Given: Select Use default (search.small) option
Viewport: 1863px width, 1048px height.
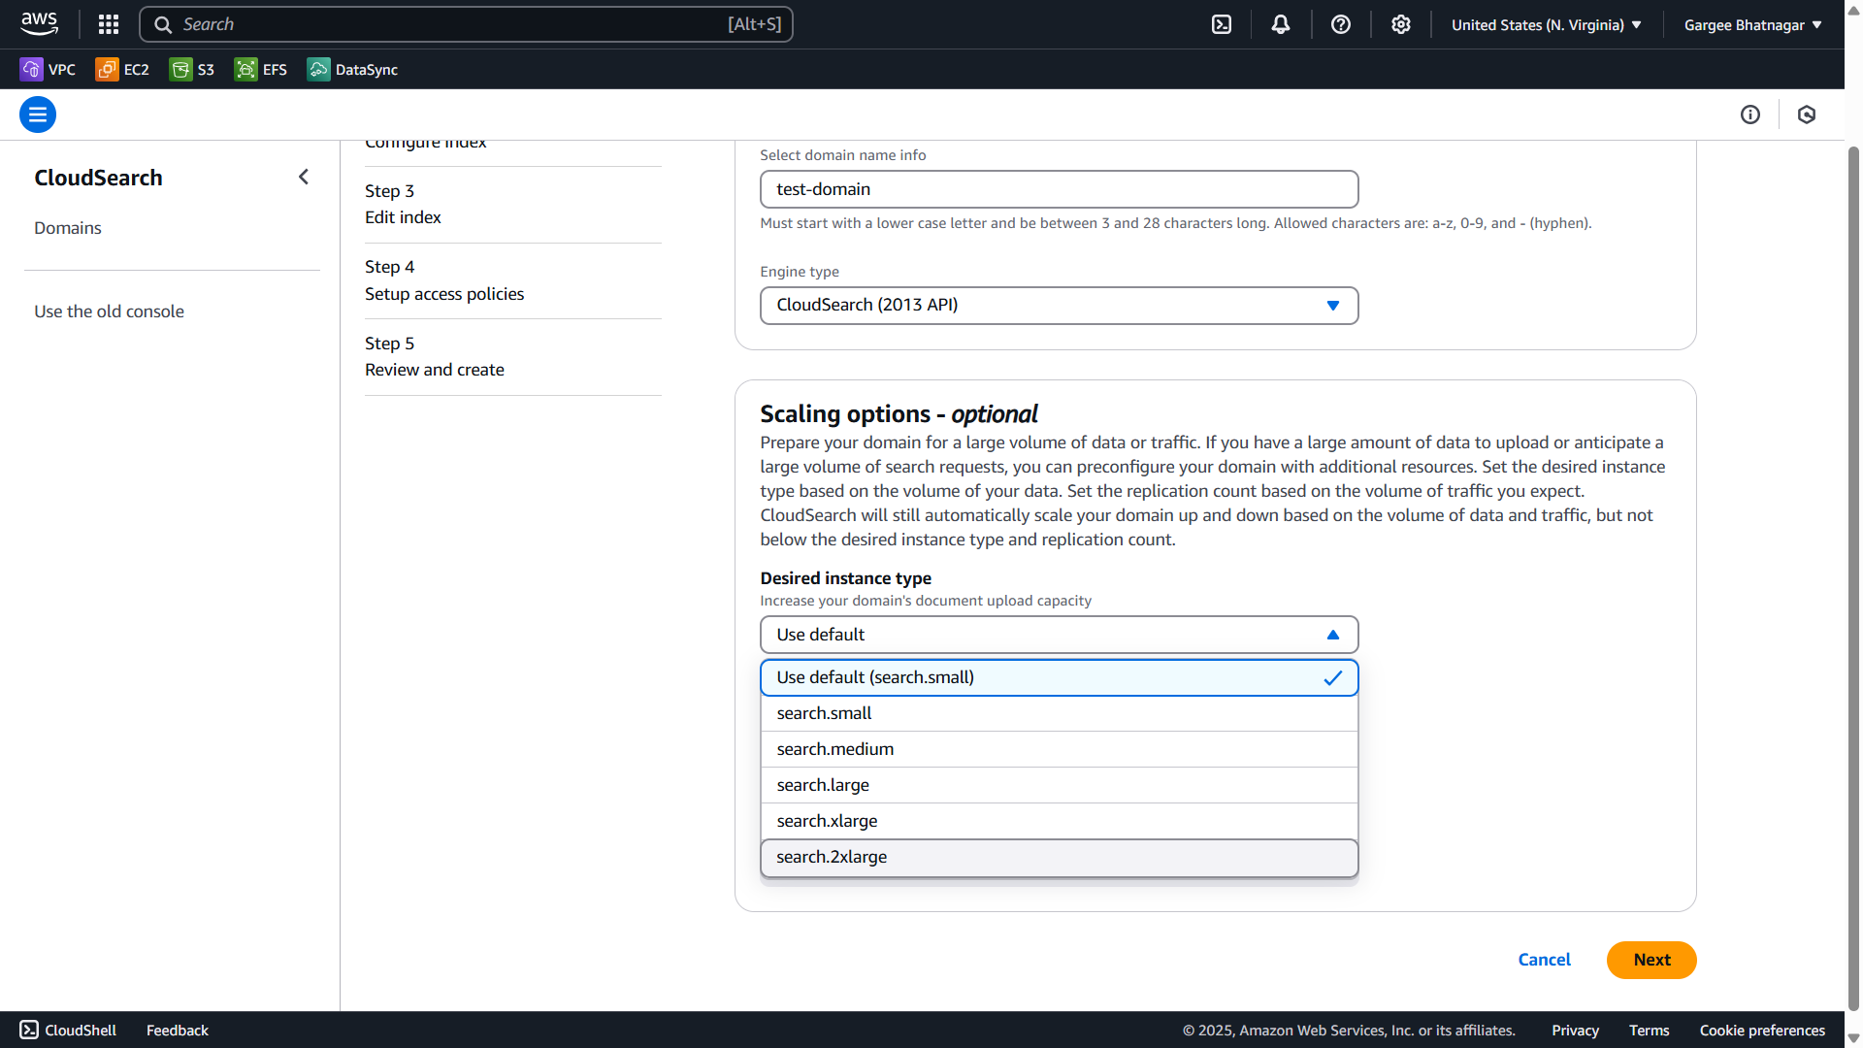Looking at the screenshot, I should [x=1059, y=677].
